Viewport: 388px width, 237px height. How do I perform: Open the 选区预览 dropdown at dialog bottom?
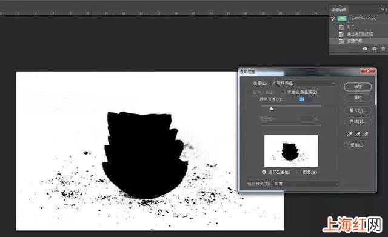coord(306,184)
